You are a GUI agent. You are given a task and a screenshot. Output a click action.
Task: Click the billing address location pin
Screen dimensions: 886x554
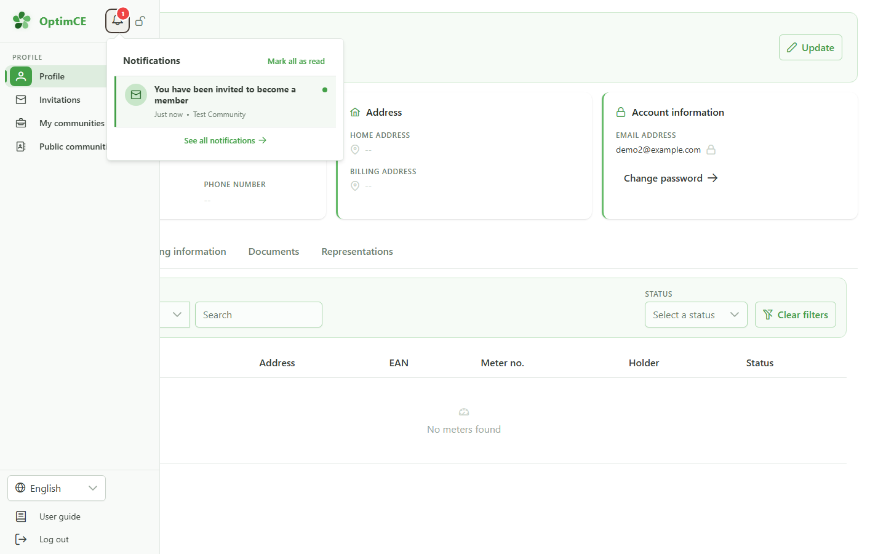click(x=355, y=186)
